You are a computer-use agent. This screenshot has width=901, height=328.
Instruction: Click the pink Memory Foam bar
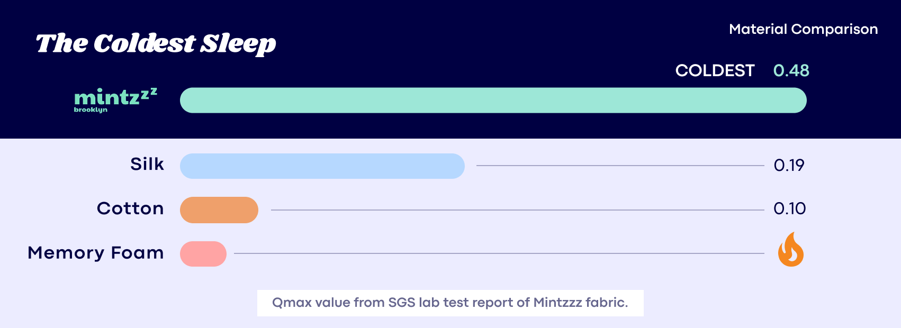[203, 254]
